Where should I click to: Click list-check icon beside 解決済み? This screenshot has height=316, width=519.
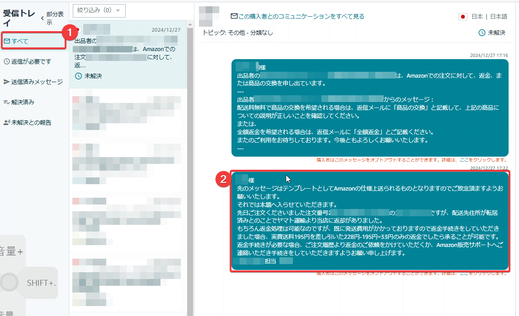7,102
